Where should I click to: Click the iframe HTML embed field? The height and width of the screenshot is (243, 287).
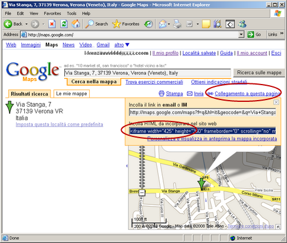203,131
